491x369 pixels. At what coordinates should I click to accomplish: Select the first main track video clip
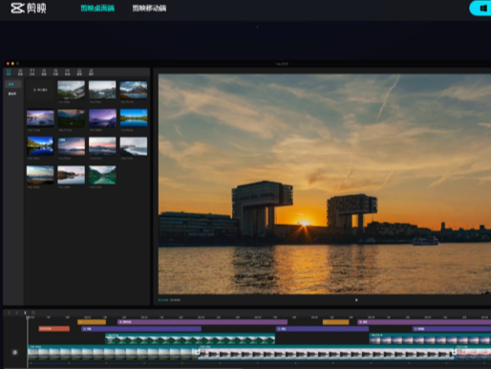pos(113,352)
